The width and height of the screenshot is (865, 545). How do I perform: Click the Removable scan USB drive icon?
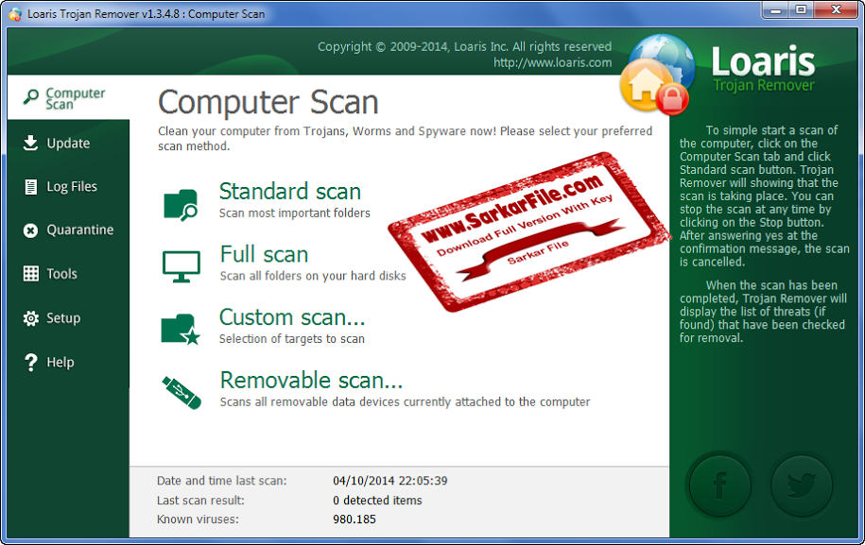182,392
